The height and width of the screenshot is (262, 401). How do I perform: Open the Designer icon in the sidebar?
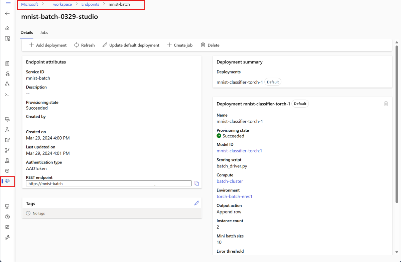(7, 84)
